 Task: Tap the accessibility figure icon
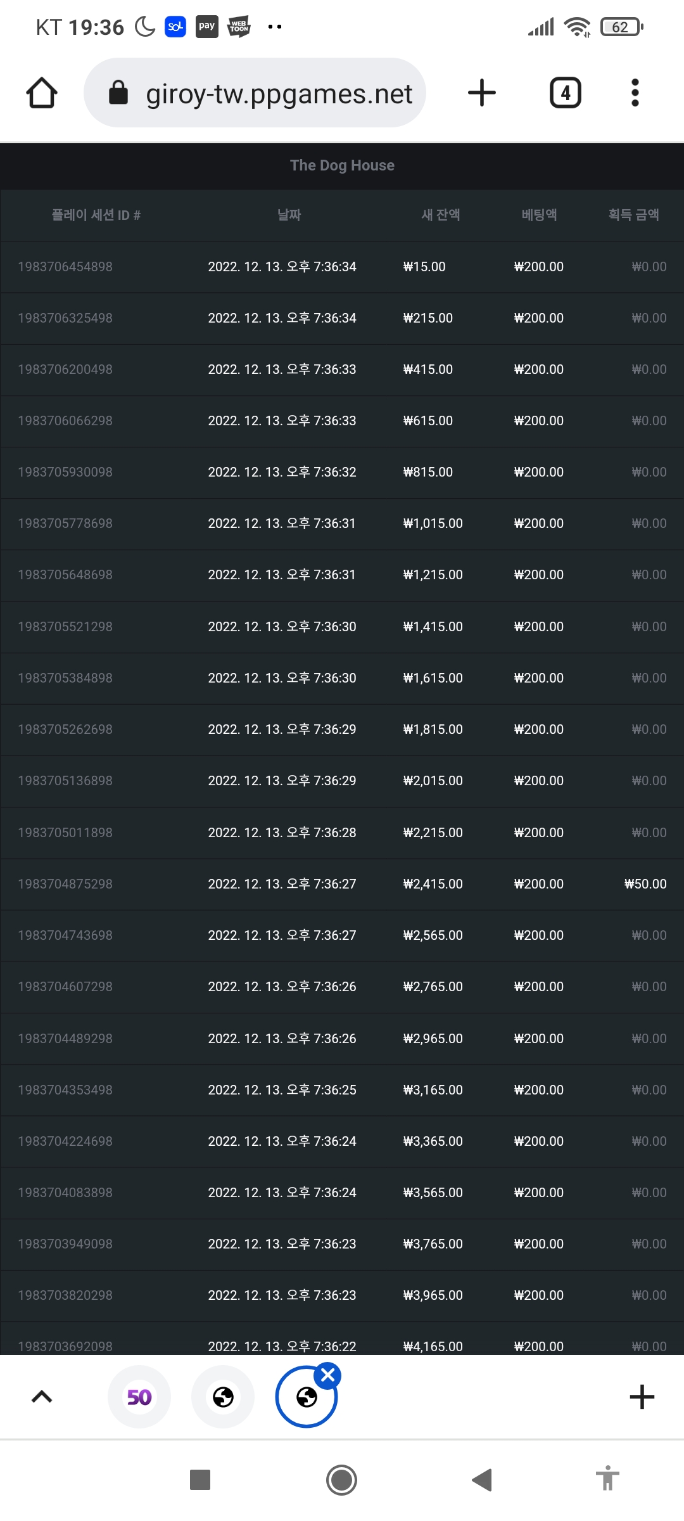pyautogui.click(x=607, y=1479)
